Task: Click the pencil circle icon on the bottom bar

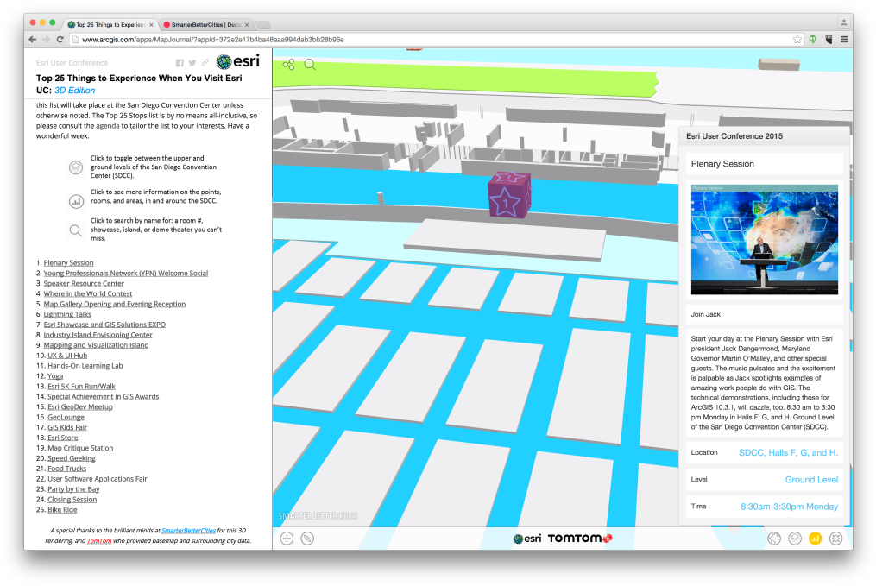Action: click(307, 539)
